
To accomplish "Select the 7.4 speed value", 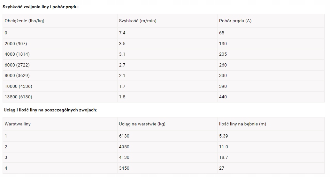I will [x=122, y=33].
